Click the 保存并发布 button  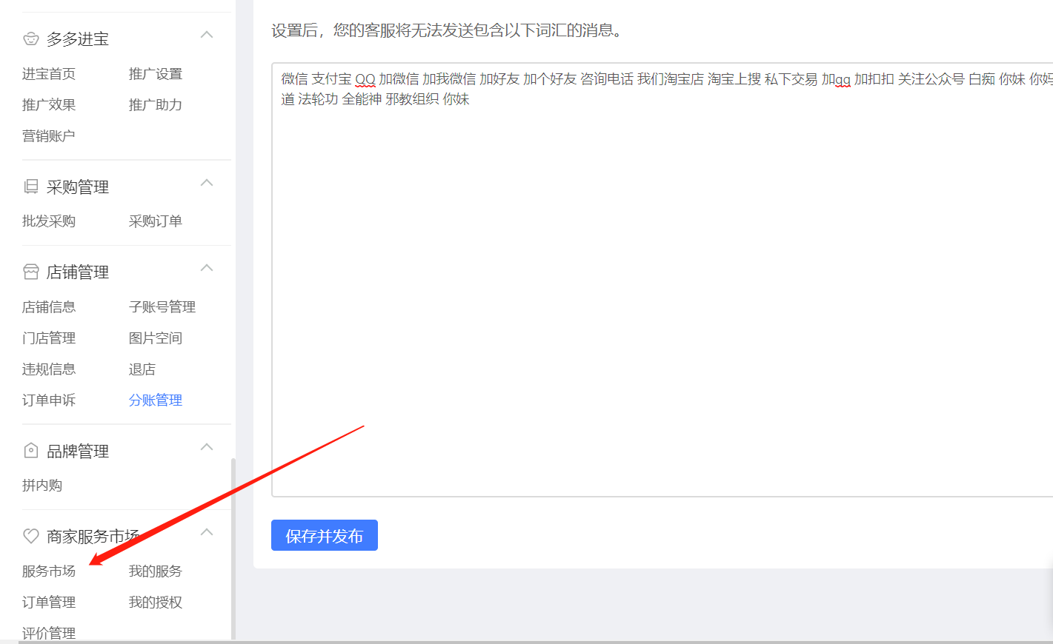pos(325,535)
